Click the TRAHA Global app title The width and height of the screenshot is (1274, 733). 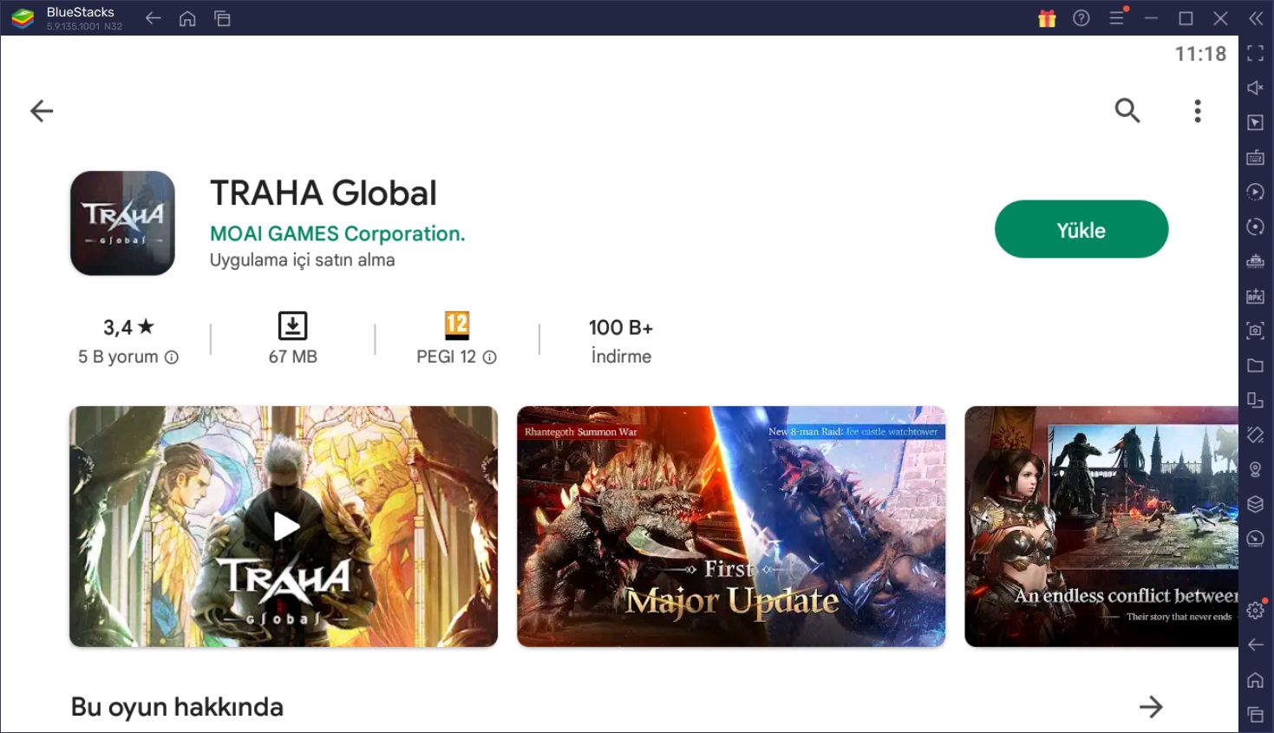pos(323,193)
